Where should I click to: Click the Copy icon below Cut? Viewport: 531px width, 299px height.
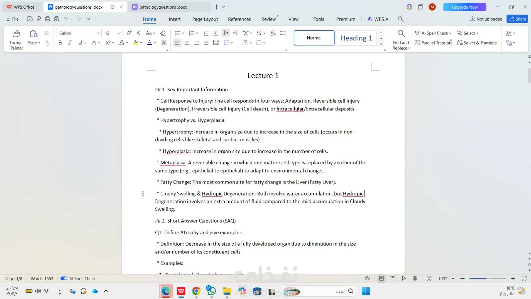pyautogui.click(x=46, y=43)
